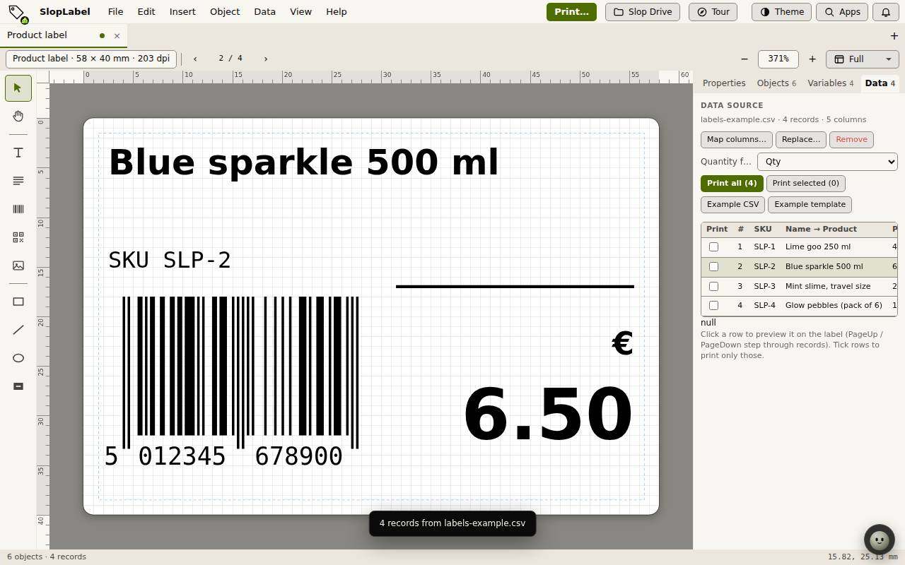This screenshot has height=565, width=905.
Task: Open the Insert menu
Action: point(182,12)
